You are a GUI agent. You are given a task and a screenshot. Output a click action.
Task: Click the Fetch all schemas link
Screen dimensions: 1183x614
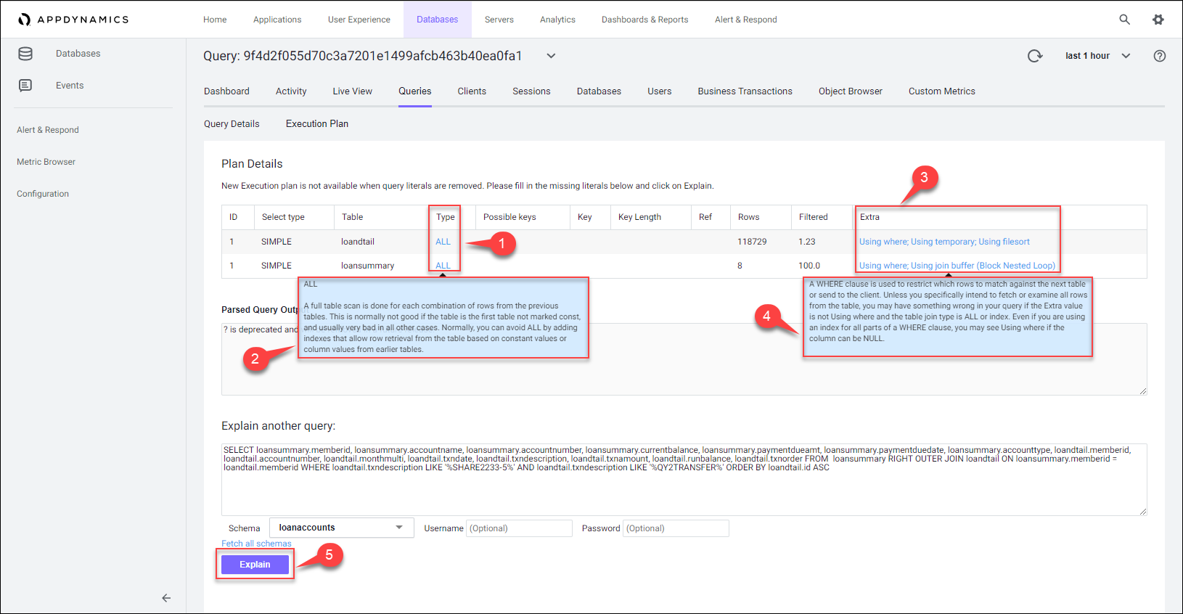[256, 544]
